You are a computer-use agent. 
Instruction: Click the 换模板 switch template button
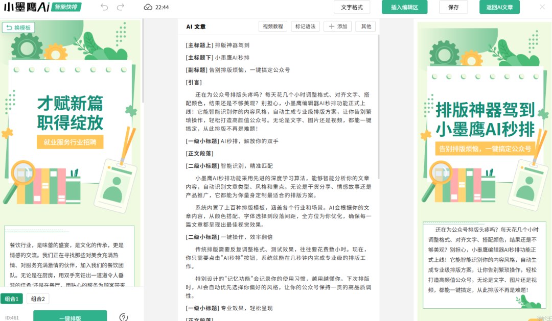tap(18, 28)
